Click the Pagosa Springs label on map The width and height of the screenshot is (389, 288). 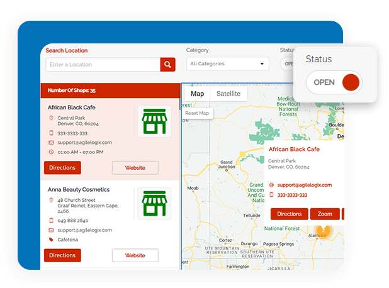tap(278, 244)
